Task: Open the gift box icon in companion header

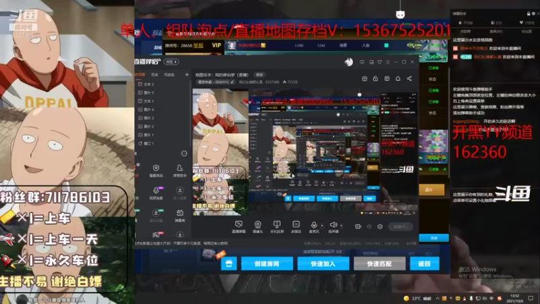Action: 364,78
